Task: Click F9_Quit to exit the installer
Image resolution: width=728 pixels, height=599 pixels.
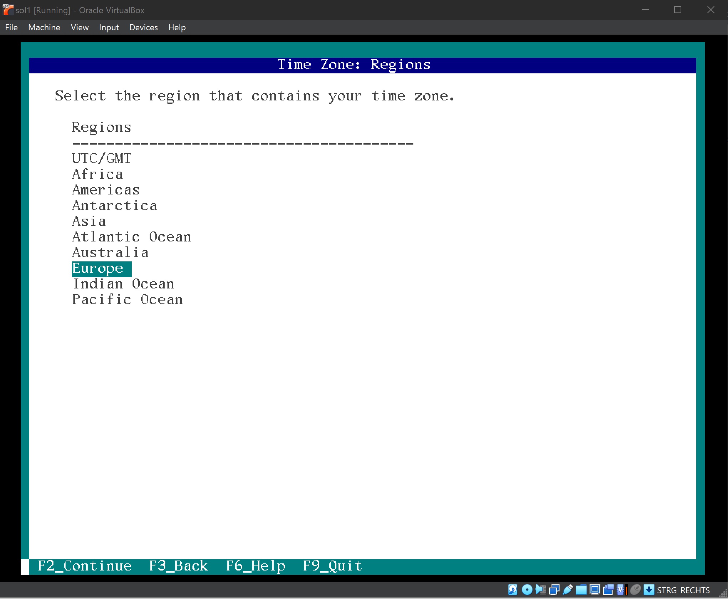Action: [x=332, y=566]
